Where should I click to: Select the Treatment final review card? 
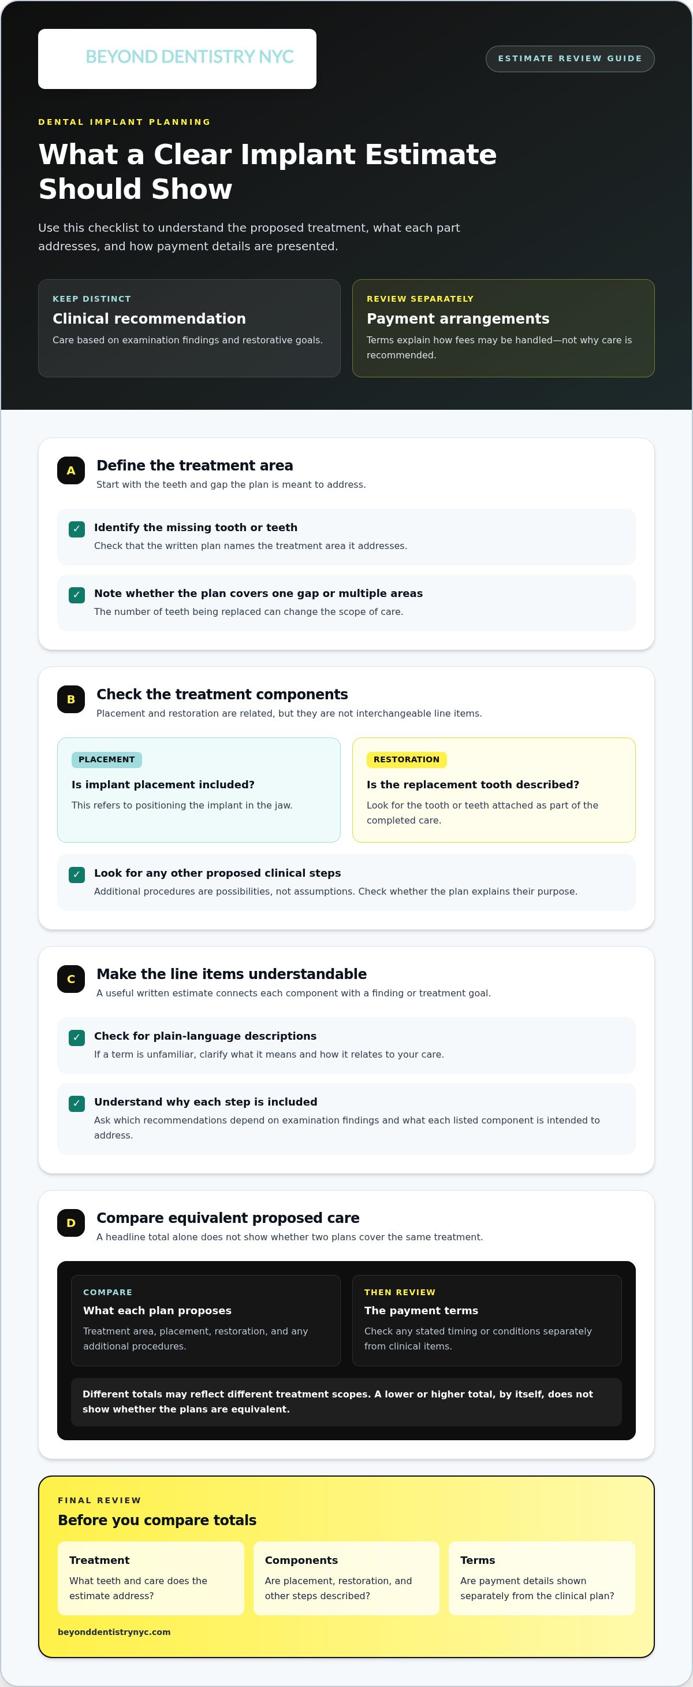(x=151, y=1578)
